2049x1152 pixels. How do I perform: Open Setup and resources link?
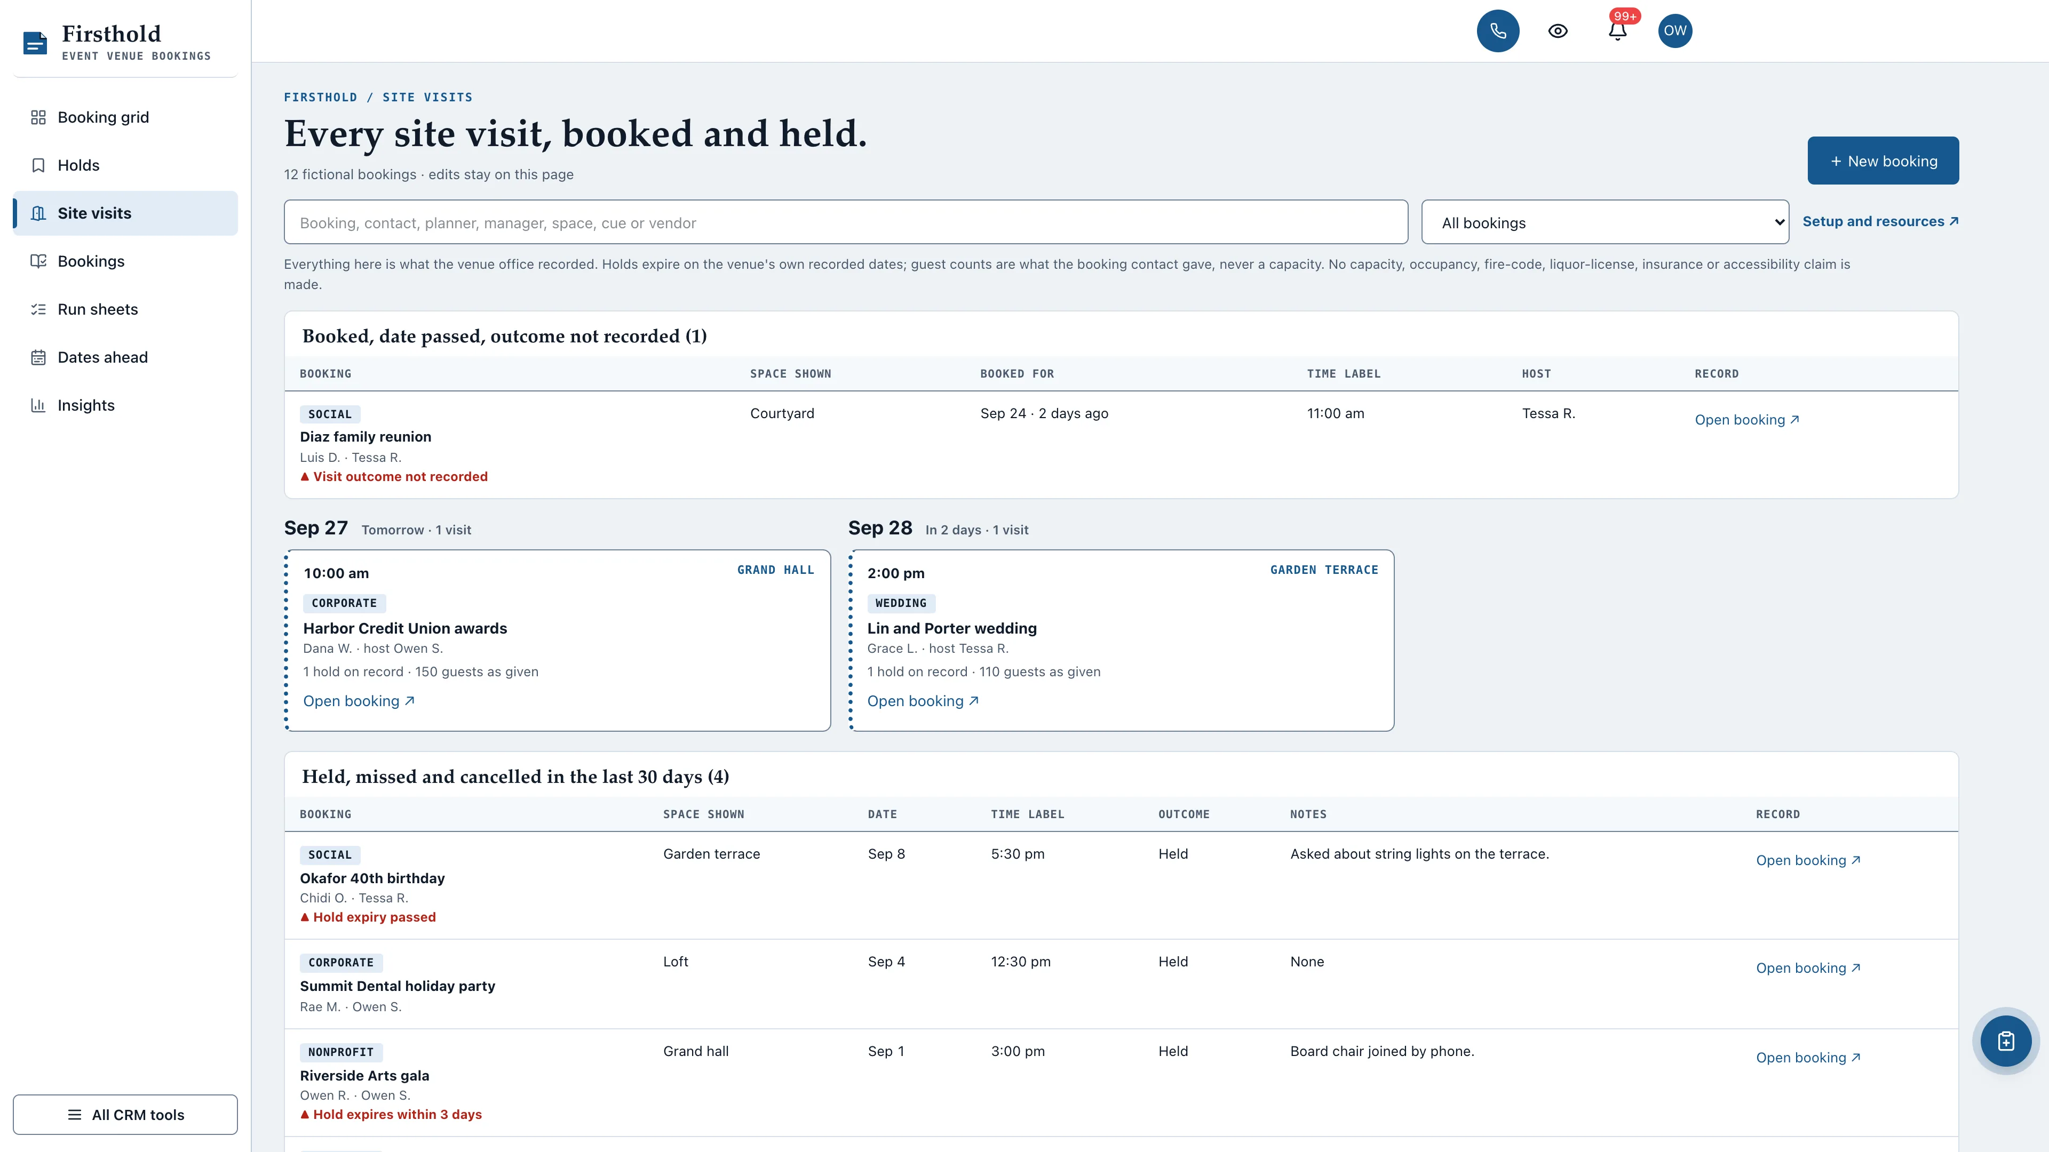[x=1879, y=222]
